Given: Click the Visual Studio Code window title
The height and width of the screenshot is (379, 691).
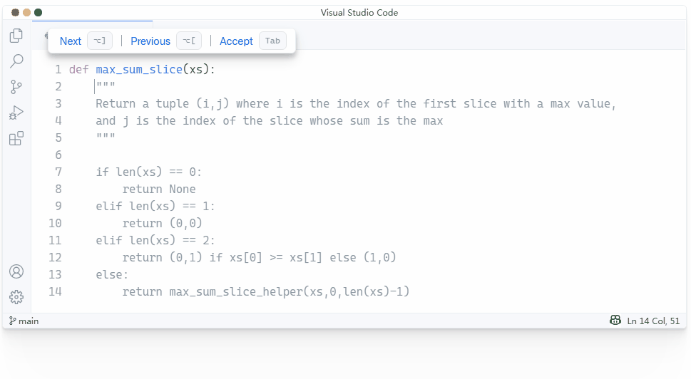Looking at the screenshot, I should pyautogui.click(x=359, y=12).
